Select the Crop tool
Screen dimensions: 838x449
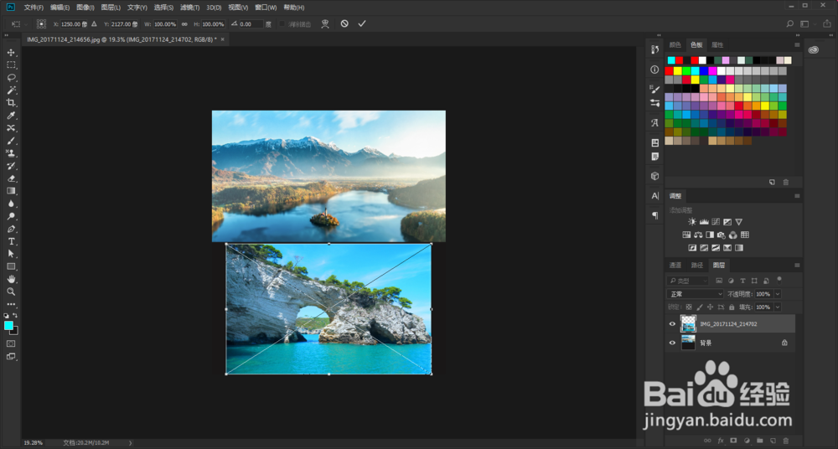click(x=11, y=103)
